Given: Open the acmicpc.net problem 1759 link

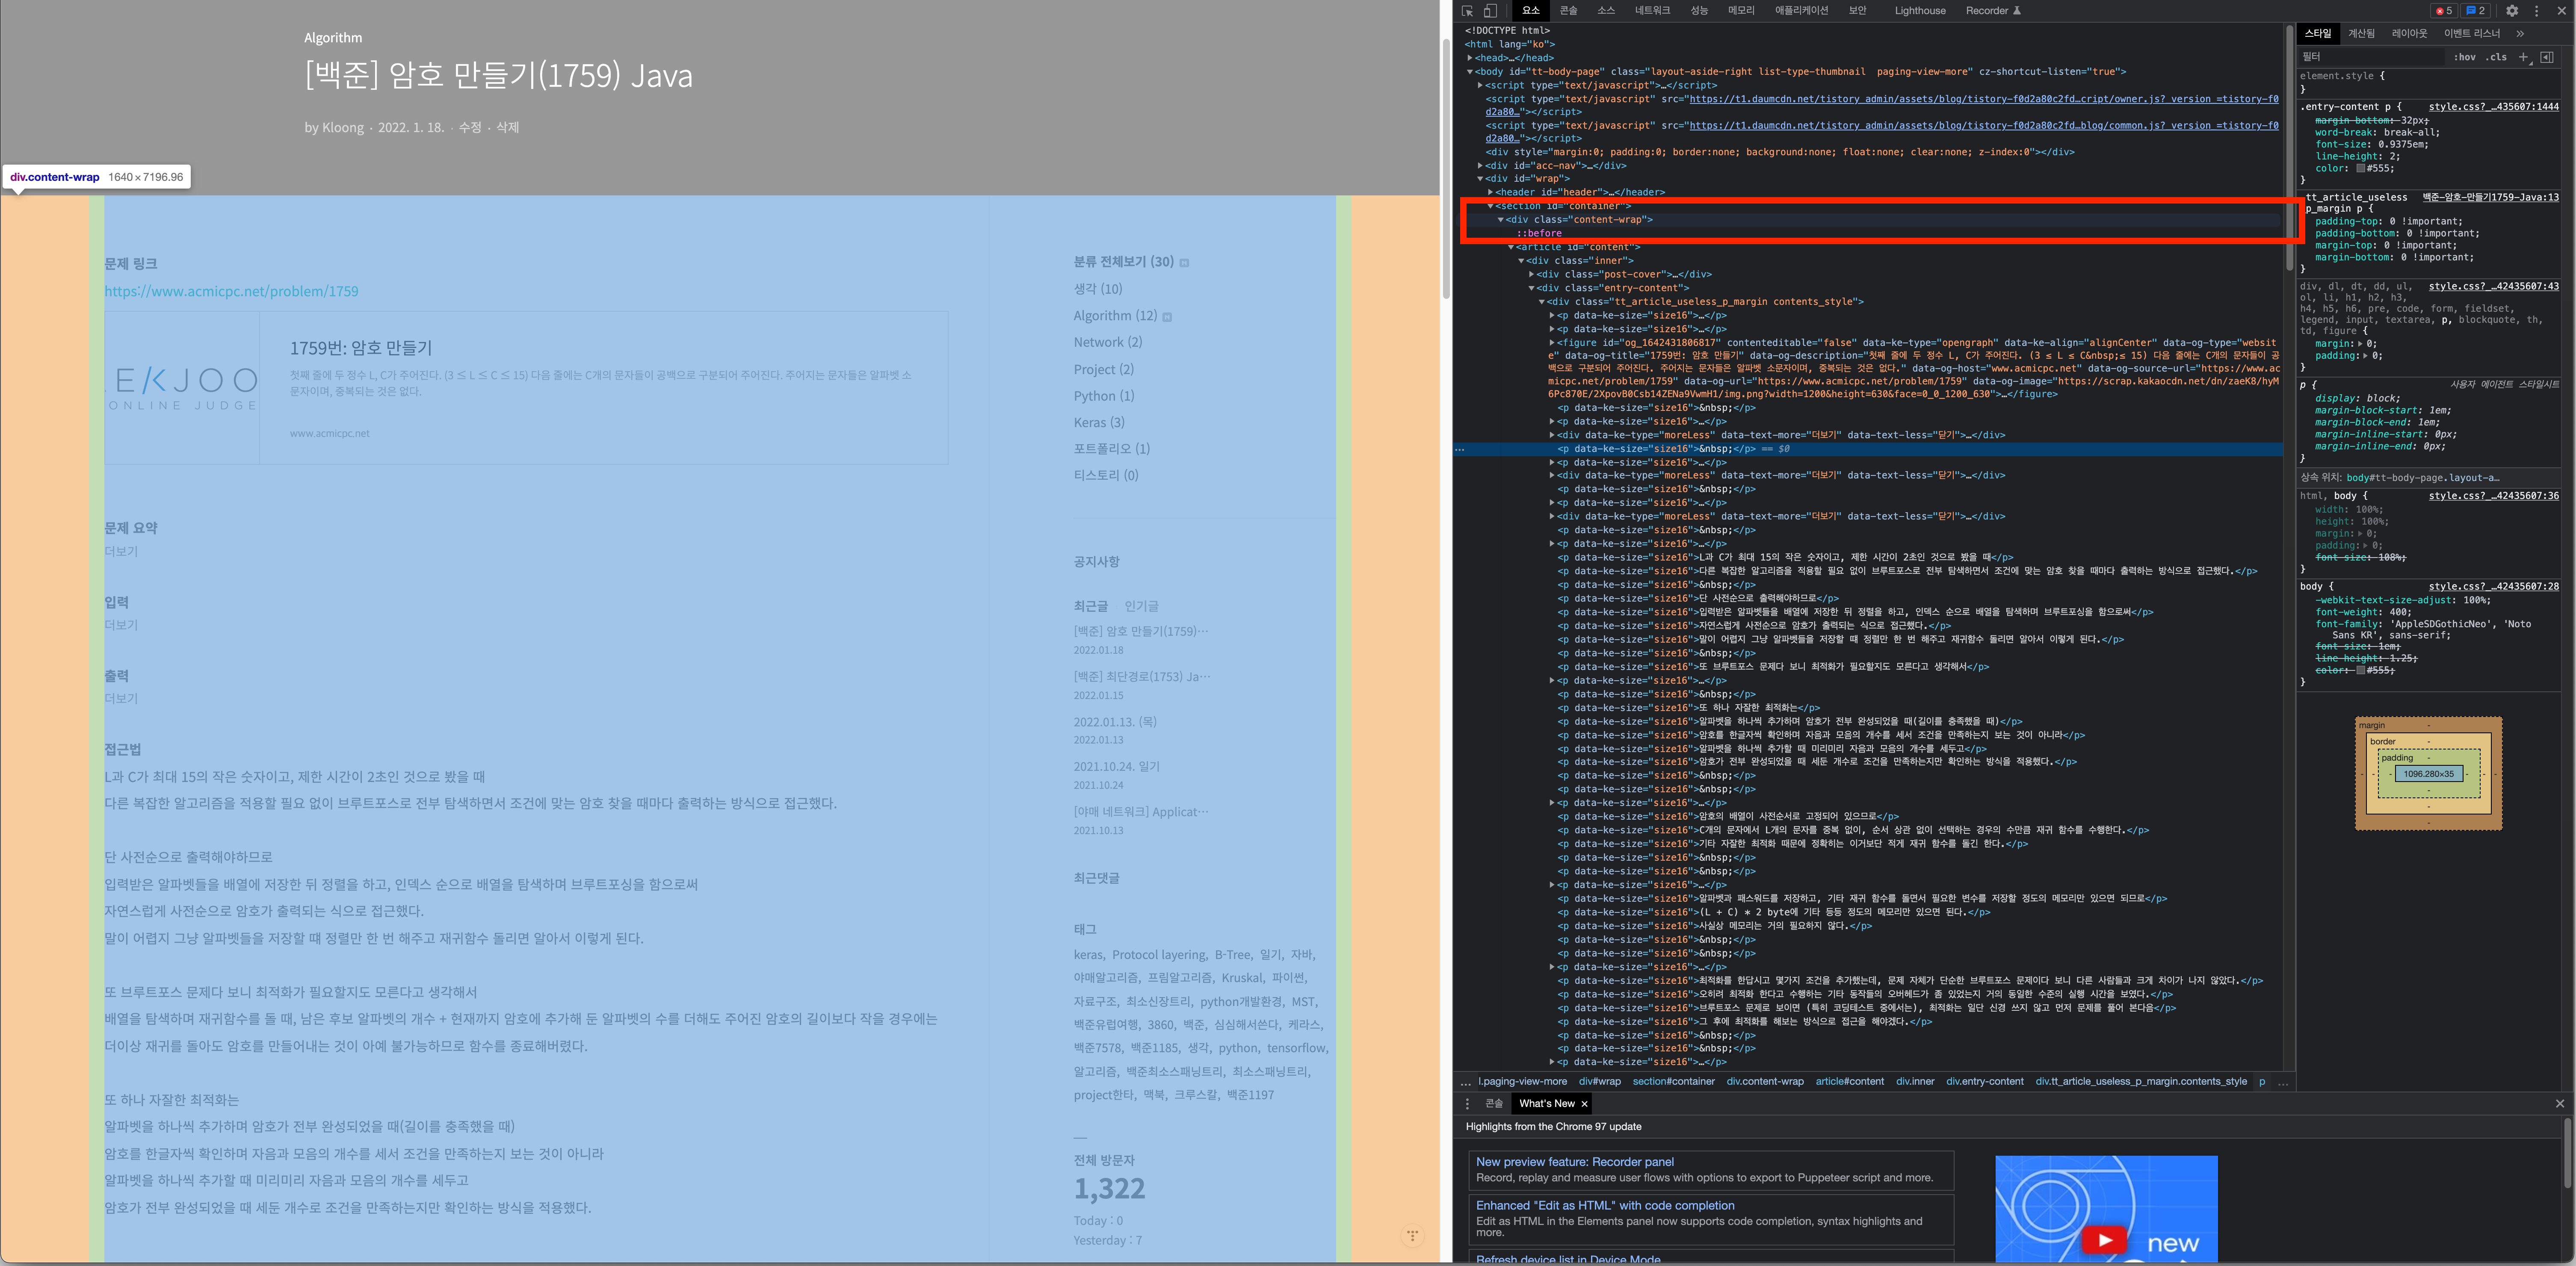Looking at the screenshot, I should click(231, 291).
